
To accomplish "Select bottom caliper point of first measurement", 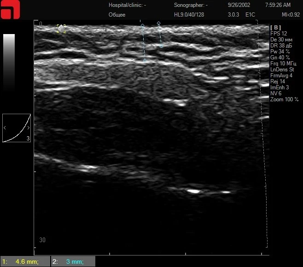I will point(145,60).
